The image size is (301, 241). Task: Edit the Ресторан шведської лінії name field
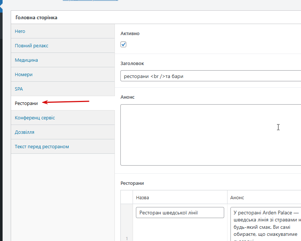pos(180,213)
